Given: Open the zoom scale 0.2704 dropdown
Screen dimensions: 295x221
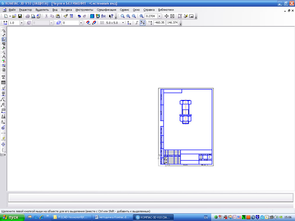Looking at the screenshot, I should (x=159, y=16).
